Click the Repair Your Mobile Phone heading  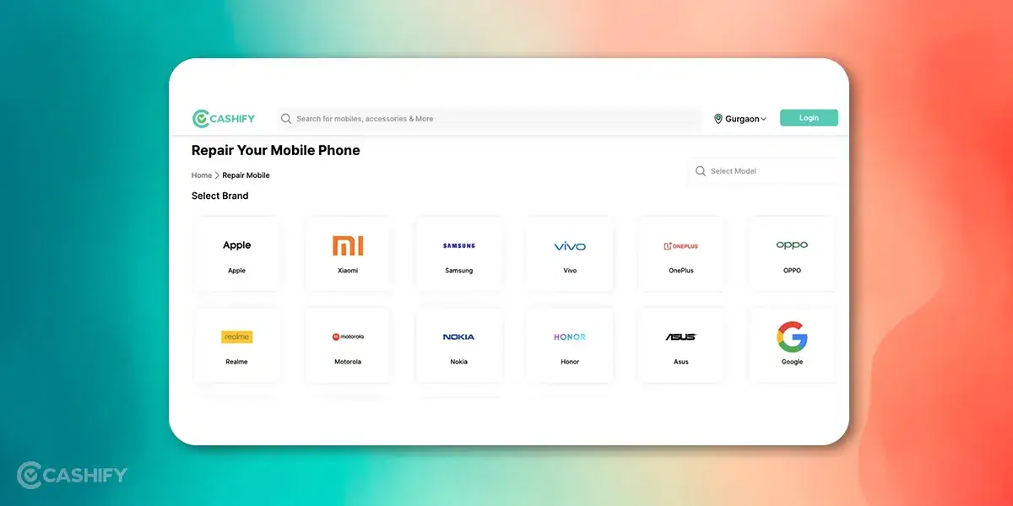point(275,151)
